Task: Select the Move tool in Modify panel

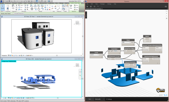Action: click(32, 9)
